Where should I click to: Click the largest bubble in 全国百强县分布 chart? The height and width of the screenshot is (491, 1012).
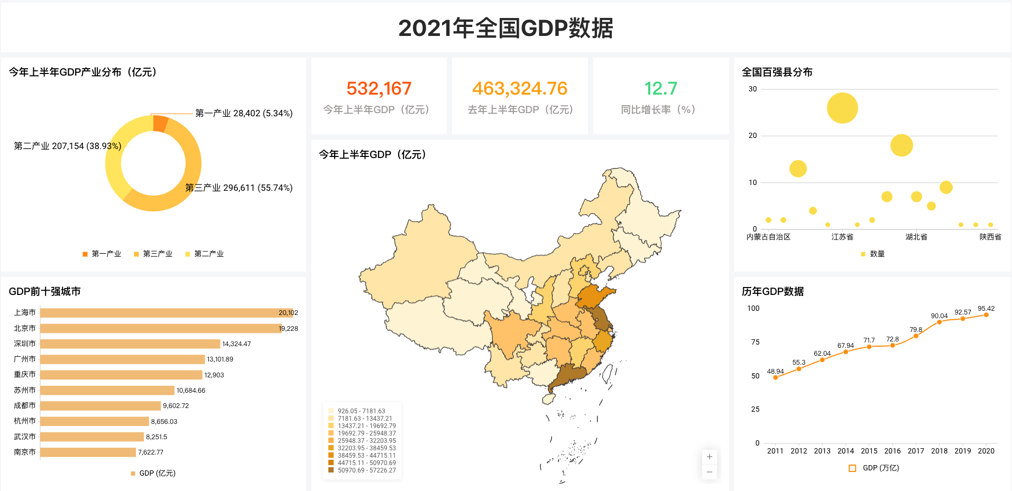[x=842, y=108]
